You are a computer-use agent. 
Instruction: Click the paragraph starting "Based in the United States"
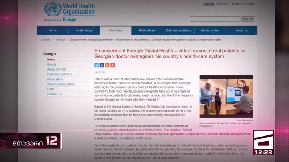click(143, 112)
